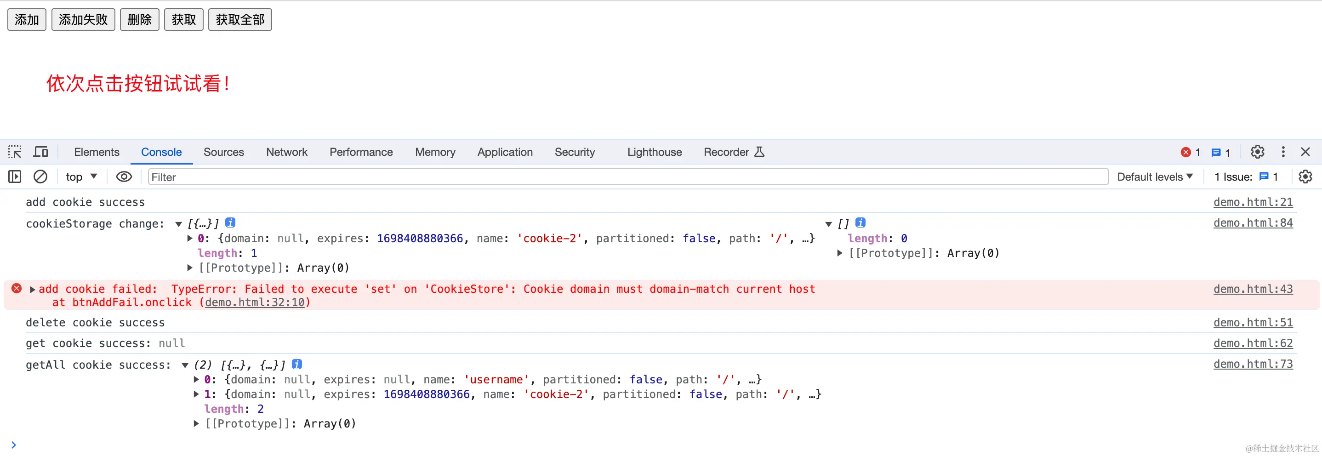Image resolution: width=1322 pixels, height=456 pixels.
Task: Switch to the Network tab
Action: coord(286,152)
